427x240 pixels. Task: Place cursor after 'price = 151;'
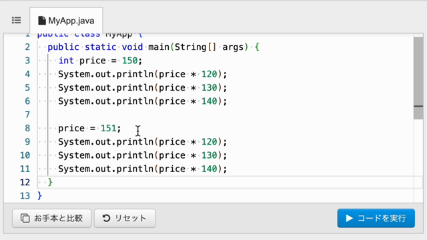coord(121,128)
